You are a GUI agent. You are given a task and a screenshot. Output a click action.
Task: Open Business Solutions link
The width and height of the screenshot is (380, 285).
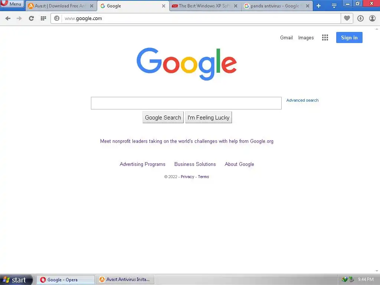(195, 164)
